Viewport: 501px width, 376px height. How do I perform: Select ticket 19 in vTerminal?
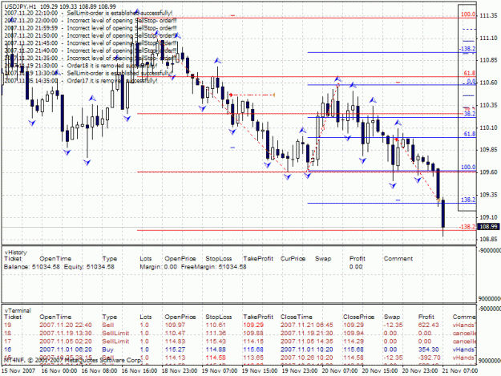pyautogui.click(x=8, y=325)
